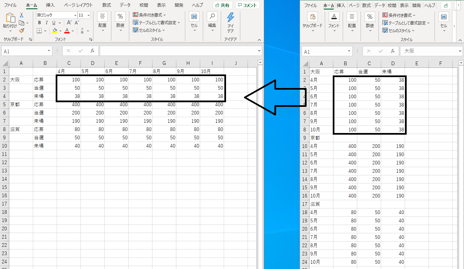
Task: Click the 共有 share button
Action: pos(222,5)
